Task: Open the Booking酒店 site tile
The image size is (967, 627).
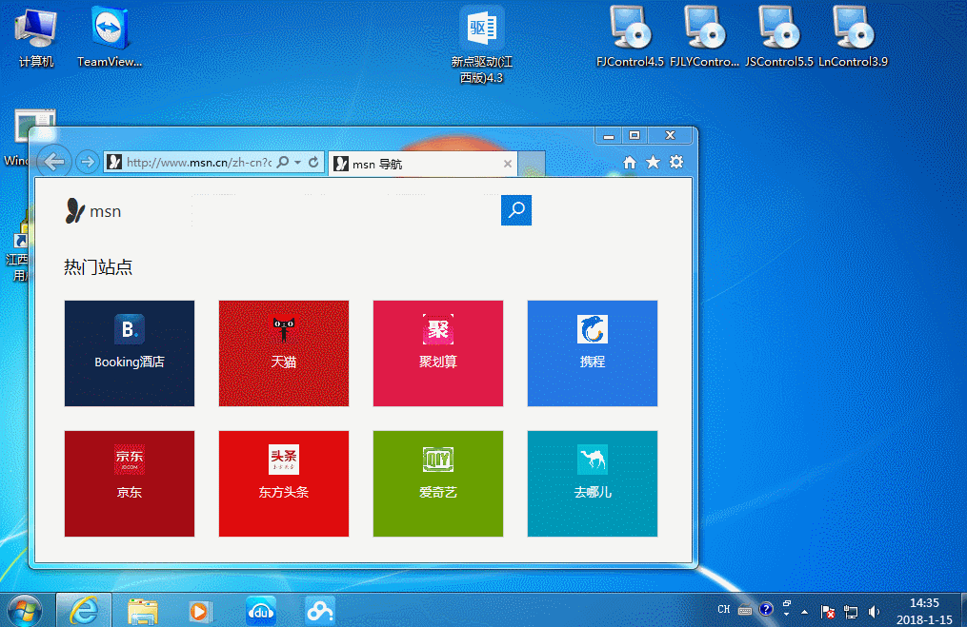Action: point(130,353)
